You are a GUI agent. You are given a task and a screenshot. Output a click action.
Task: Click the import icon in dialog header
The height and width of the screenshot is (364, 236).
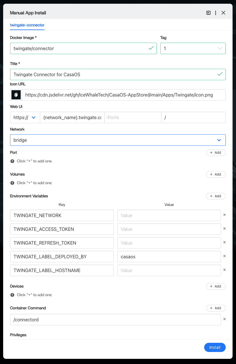208,13
